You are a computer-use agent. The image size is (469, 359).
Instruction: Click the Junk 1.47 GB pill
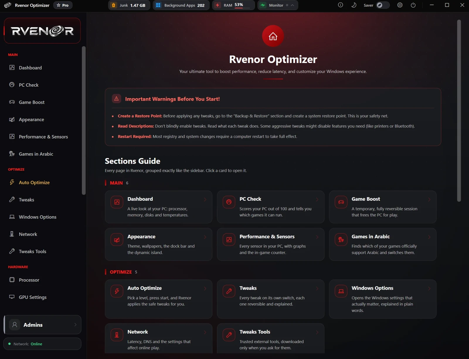coord(129,5)
